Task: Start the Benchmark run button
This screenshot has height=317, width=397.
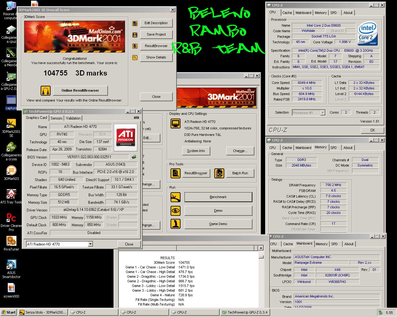Action: point(218,197)
